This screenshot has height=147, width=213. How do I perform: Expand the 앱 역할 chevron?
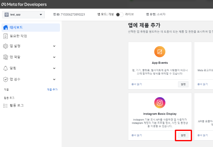pyautogui.click(x=54, y=57)
